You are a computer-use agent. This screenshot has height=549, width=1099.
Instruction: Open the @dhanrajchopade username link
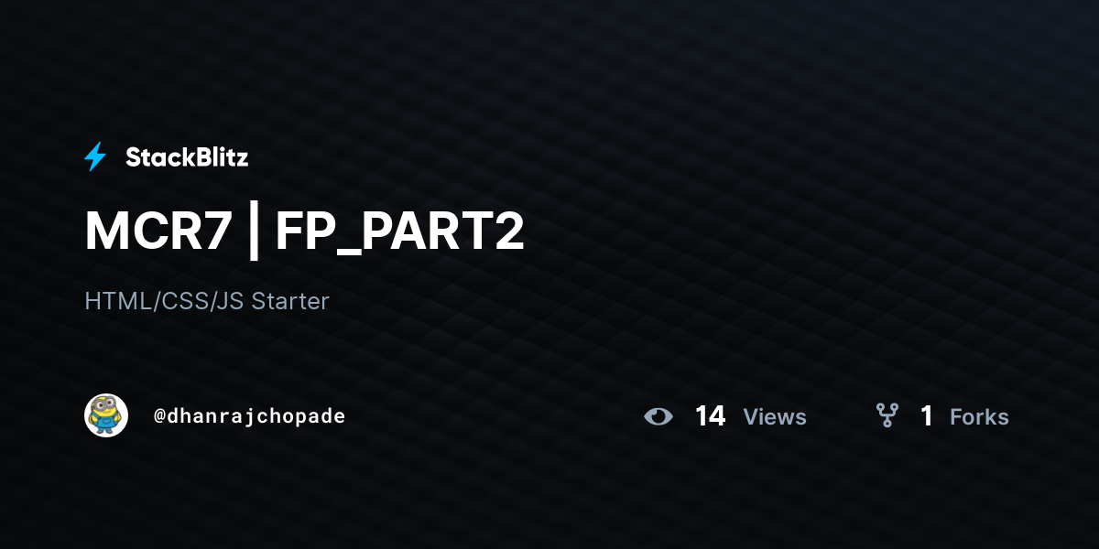[x=249, y=416]
